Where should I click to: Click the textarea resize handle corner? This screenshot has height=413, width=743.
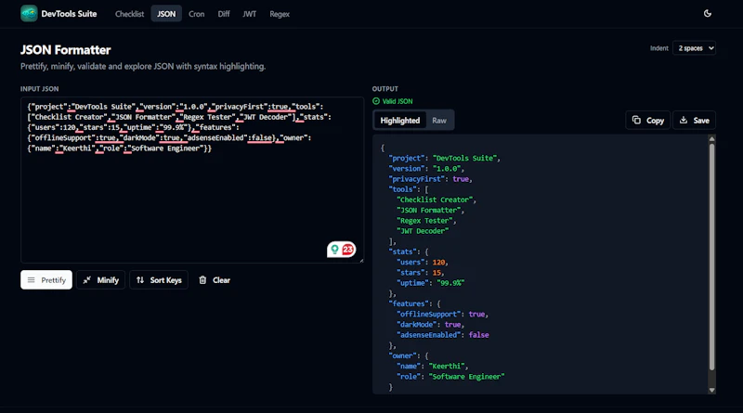click(361, 260)
